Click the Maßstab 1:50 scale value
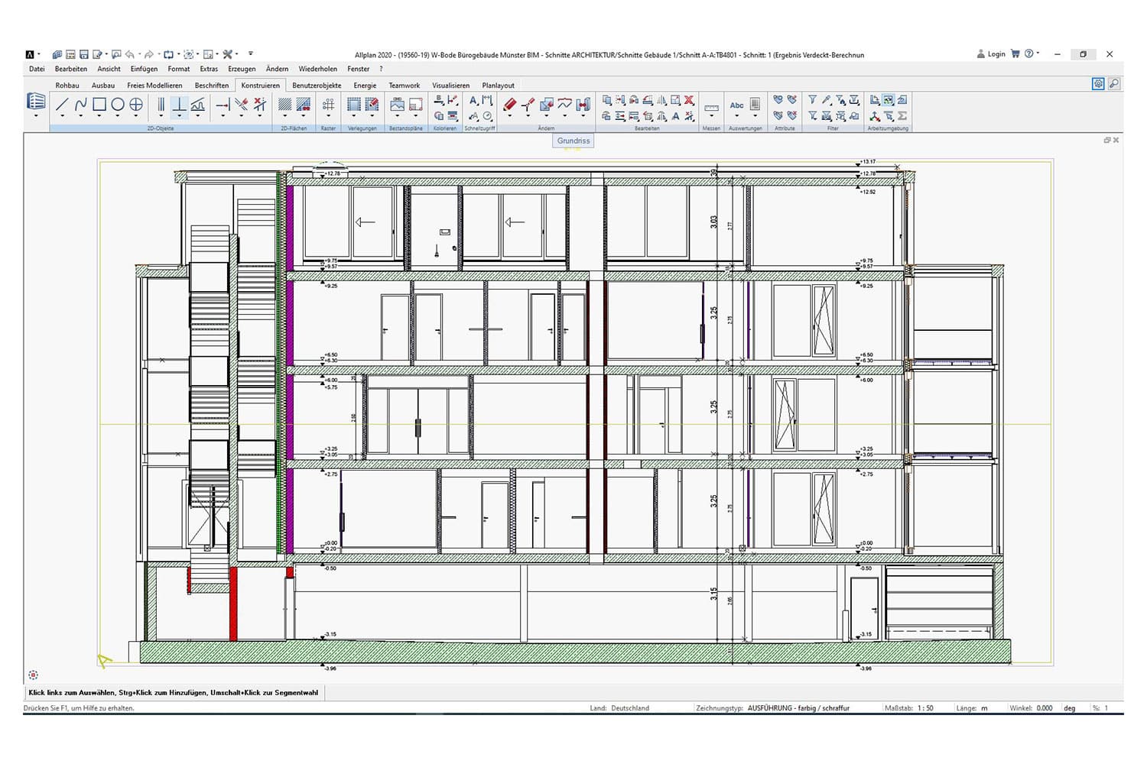This screenshot has height=764, width=1147. click(925, 708)
